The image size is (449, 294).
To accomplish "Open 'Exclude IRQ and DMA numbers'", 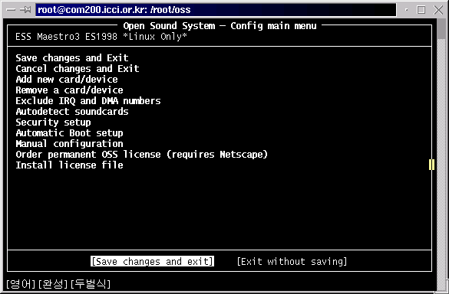I will pos(88,101).
